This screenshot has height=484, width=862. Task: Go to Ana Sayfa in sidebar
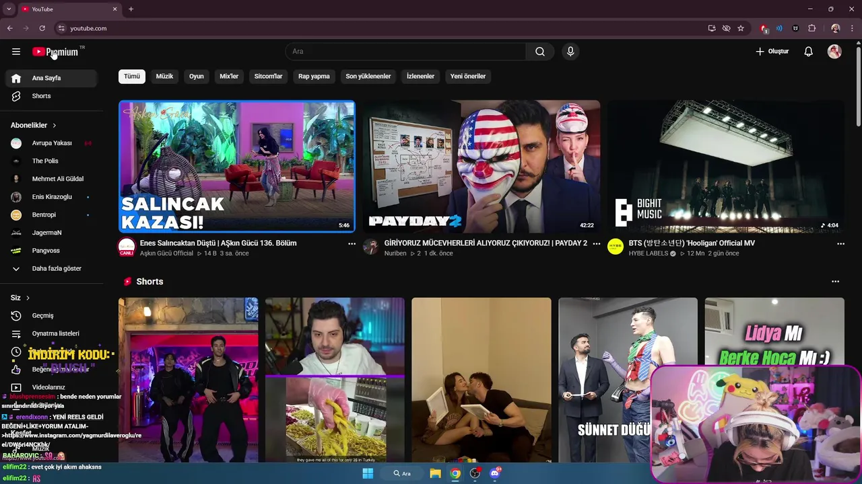click(53, 78)
